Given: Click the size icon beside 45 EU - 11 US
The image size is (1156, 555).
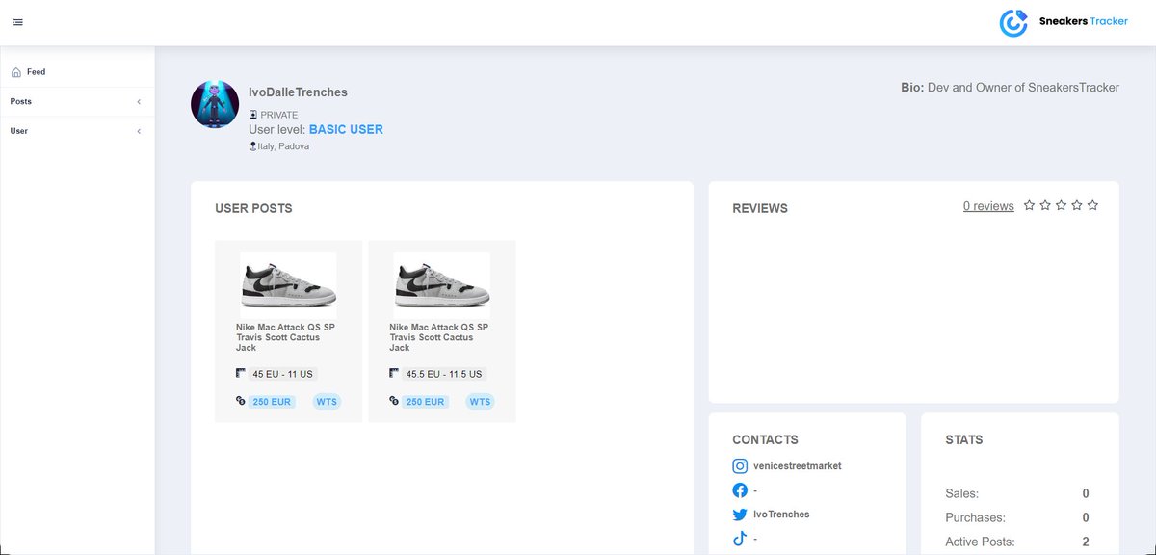Looking at the screenshot, I should point(241,374).
